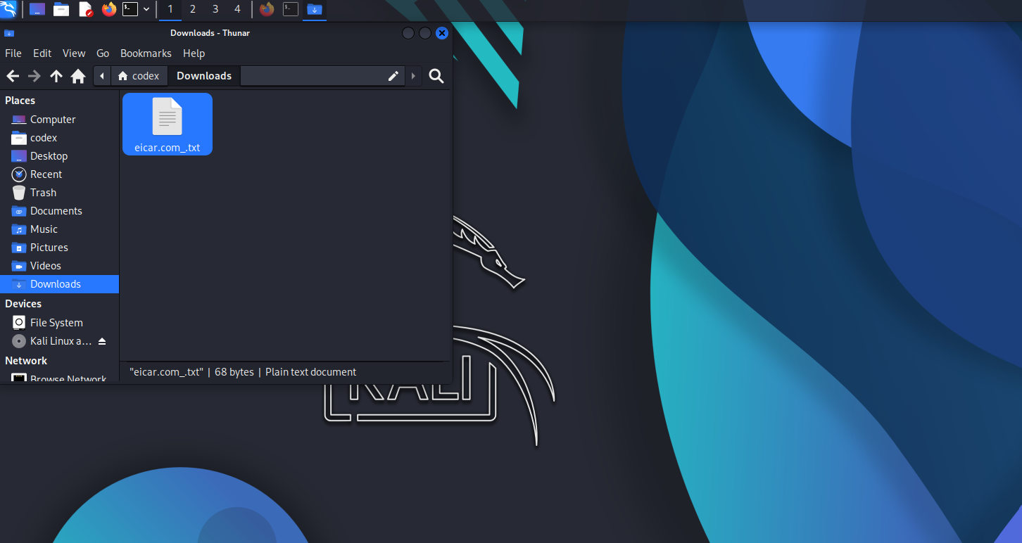Screen dimensions: 1022x543
Task: Switch to workspace 3
Action: [215, 9]
